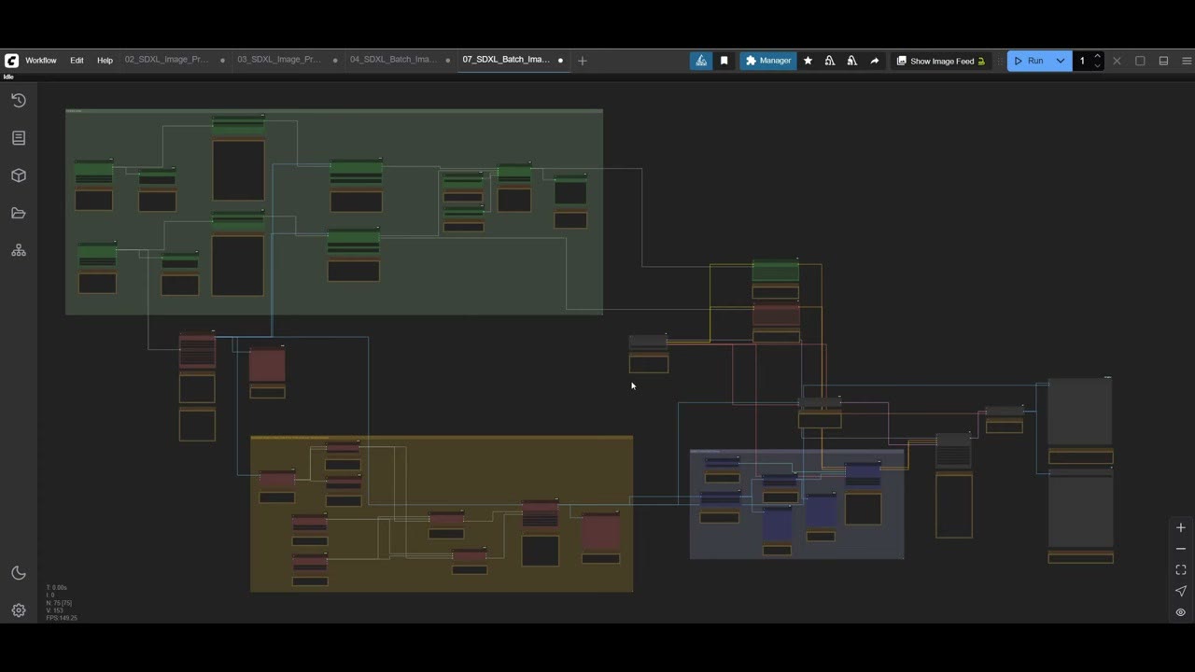
Task: Open the hamburger menu icon
Action: (x=1187, y=61)
